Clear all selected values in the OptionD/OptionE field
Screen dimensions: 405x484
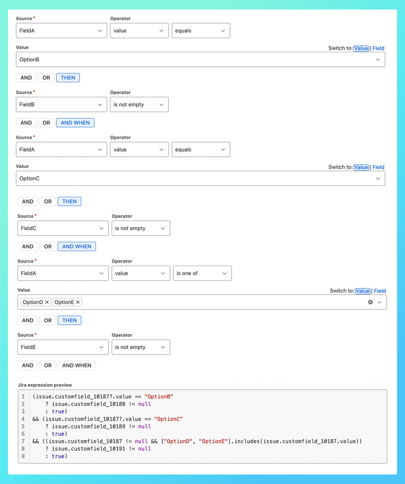371,302
